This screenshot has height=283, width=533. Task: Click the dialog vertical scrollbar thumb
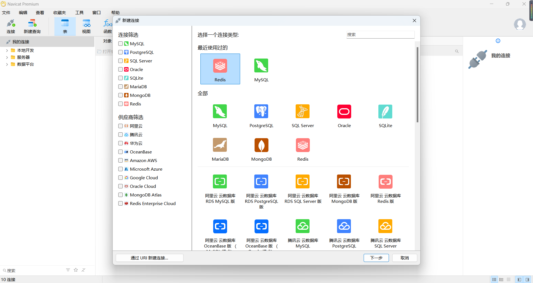click(x=417, y=85)
